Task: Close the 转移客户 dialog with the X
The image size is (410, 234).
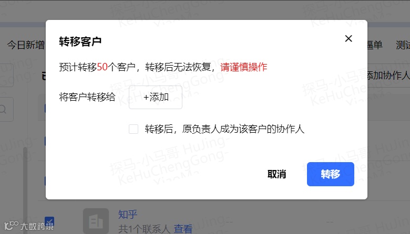Action: pyautogui.click(x=348, y=39)
